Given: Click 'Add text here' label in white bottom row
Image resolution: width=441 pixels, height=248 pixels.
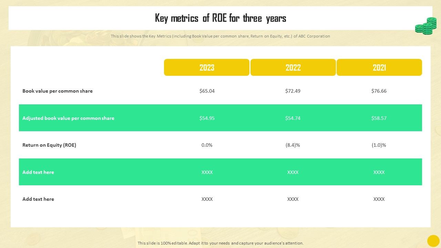Looking at the screenshot, I should coord(38,199).
